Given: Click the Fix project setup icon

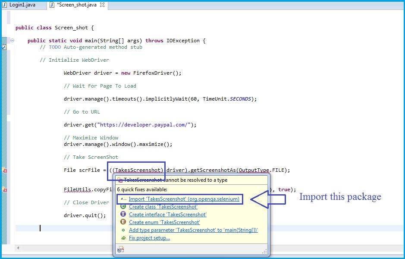Looking at the screenshot, I should pyautogui.click(x=123, y=238).
